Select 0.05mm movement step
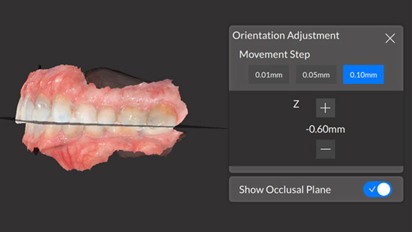412x232 pixels. pos(316,75)
